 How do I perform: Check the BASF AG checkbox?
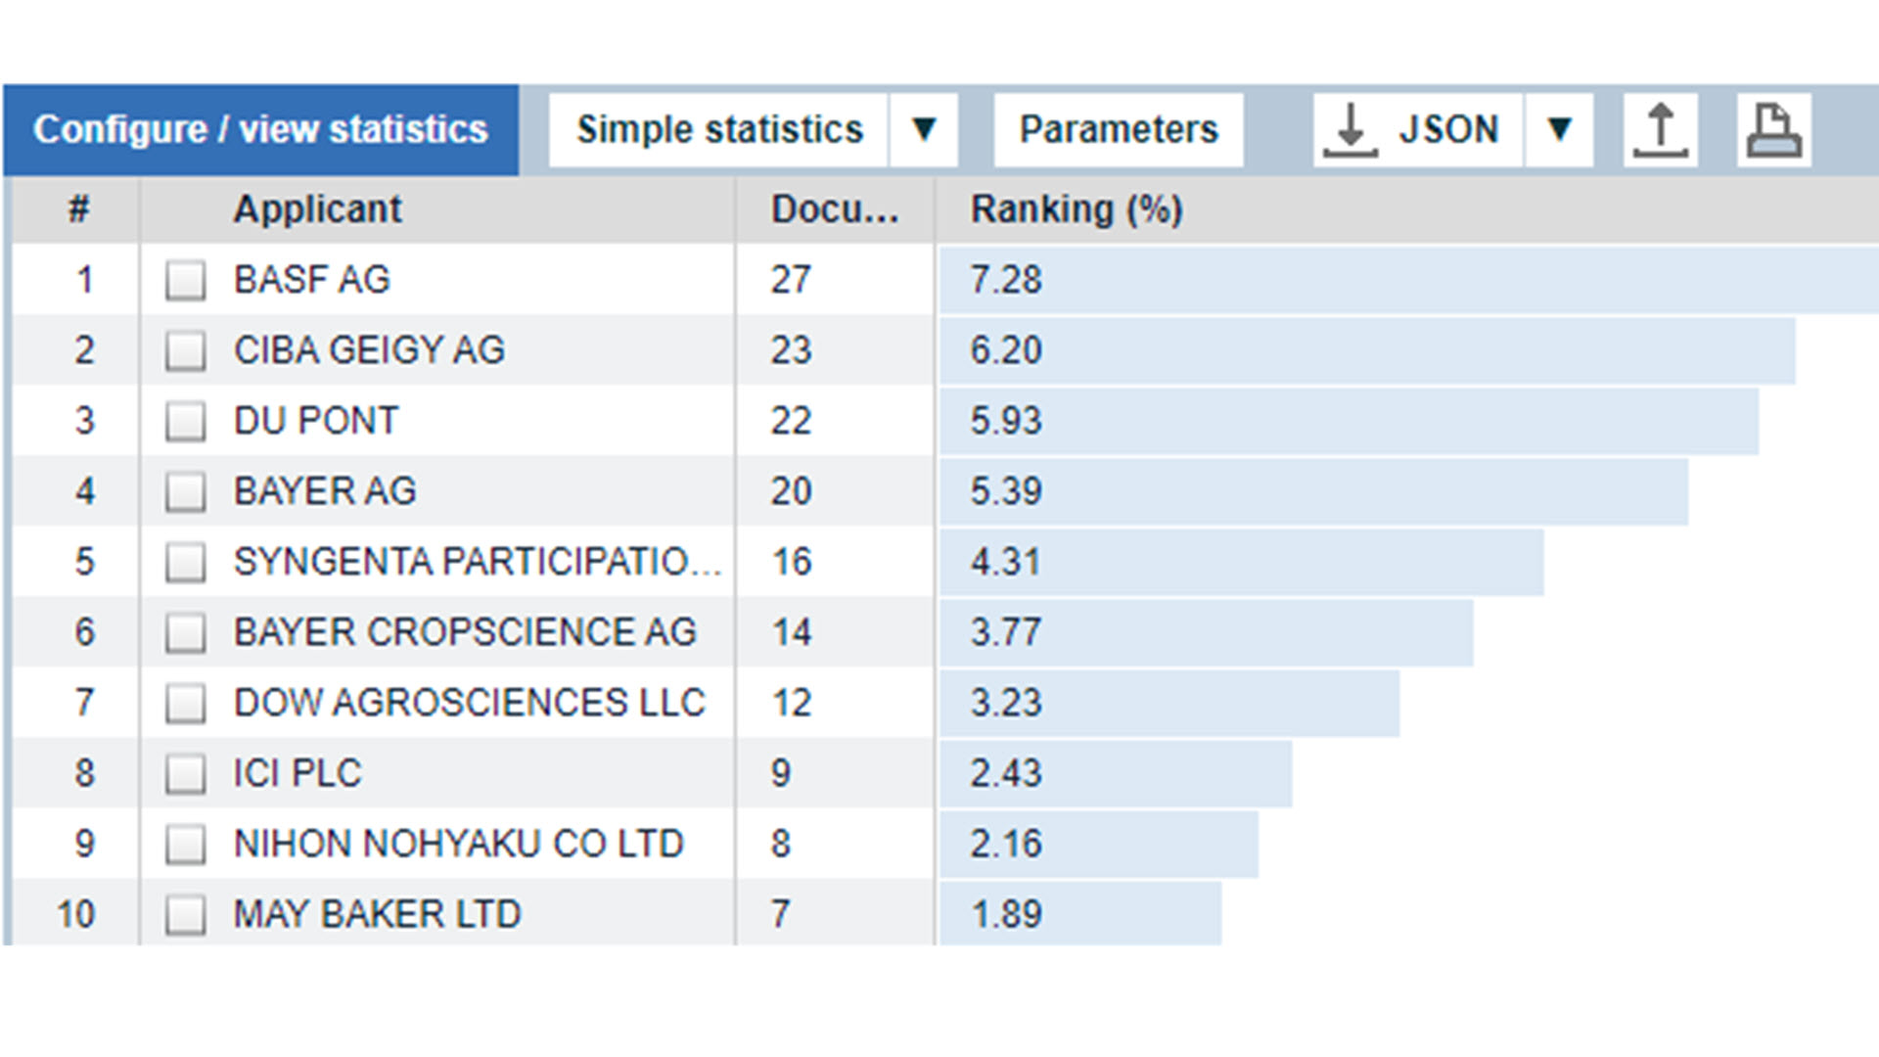click(186, 280)
